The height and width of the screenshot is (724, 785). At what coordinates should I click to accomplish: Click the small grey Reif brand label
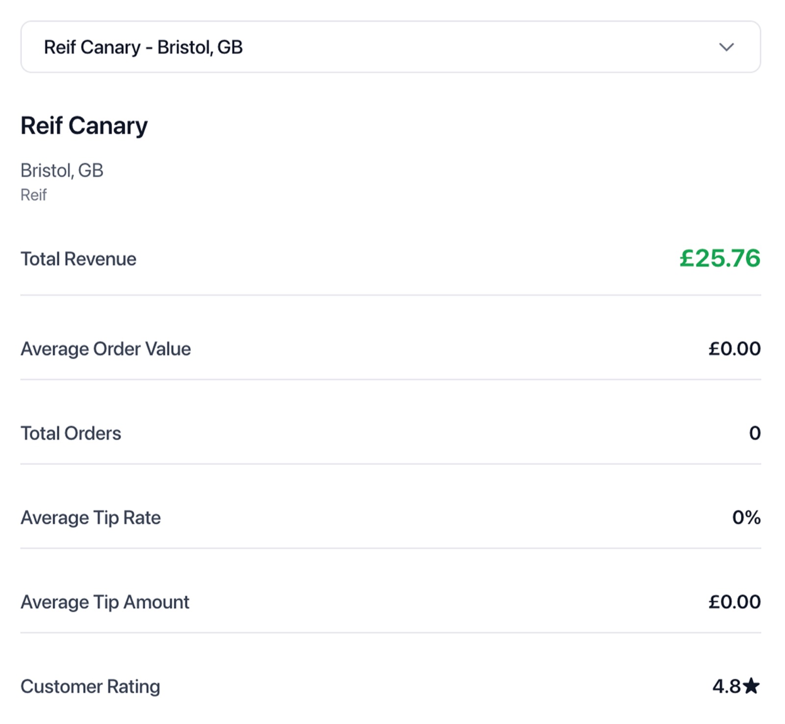(33, 195)
